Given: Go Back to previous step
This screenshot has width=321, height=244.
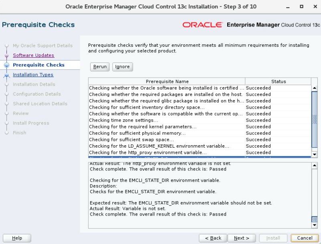Looking at the screenshot, I should [213, 238].
